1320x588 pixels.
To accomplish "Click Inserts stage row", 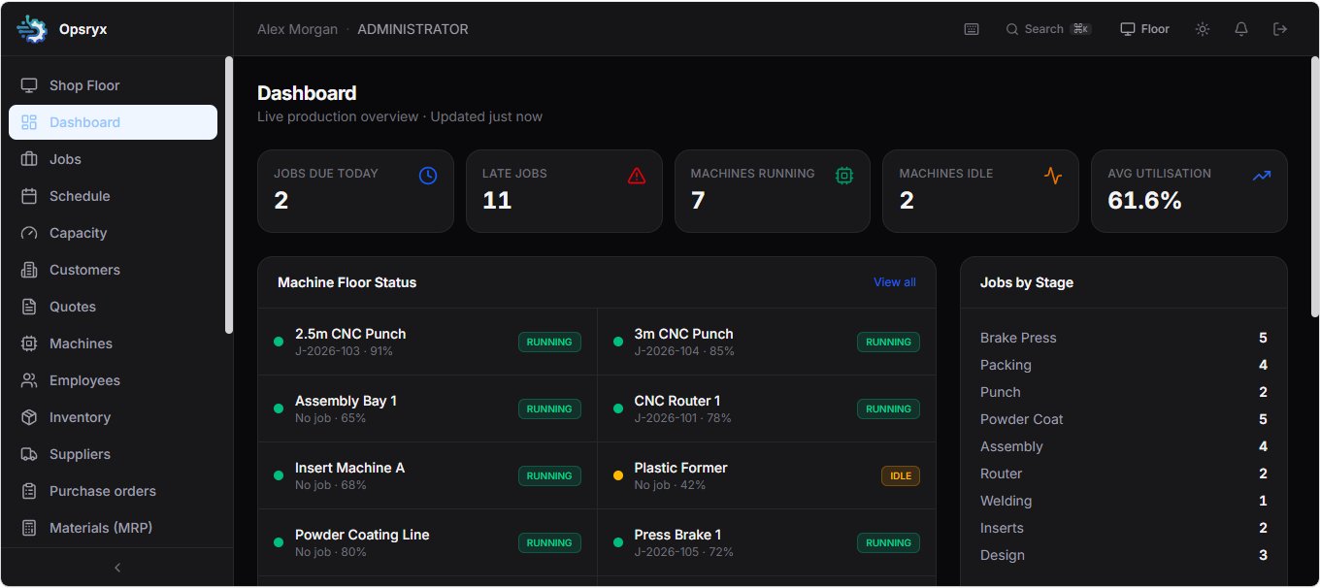I will [x=1124, y=528].
